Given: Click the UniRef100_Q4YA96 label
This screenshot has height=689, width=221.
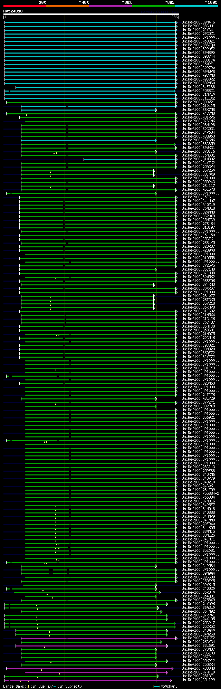Looking at the screenshot, I should click(198, 604).
